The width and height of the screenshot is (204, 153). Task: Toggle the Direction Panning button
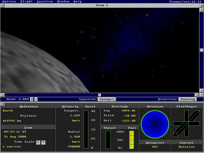point(188,99)
